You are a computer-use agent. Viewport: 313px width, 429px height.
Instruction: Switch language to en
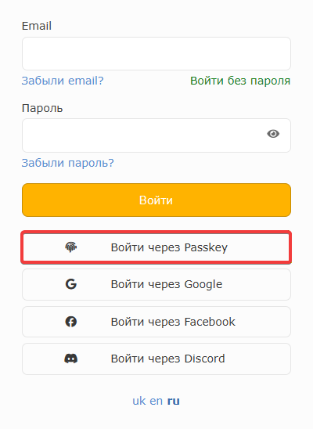pyautogui.click(x=156, y=401)
